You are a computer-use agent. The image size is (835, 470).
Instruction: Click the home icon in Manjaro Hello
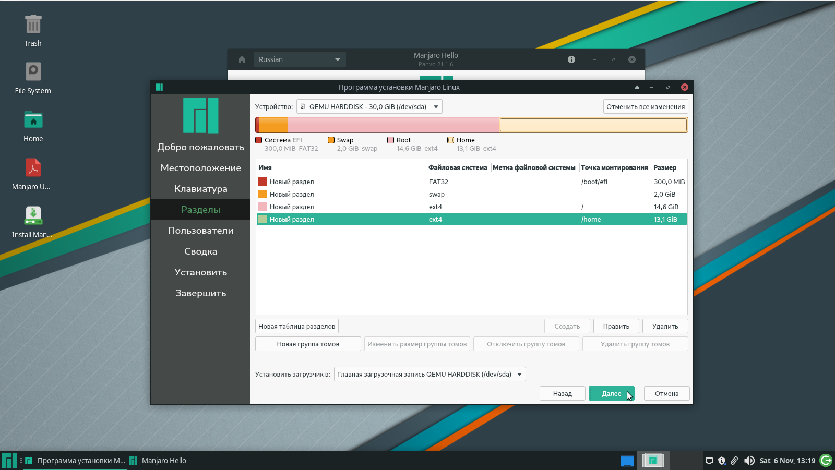(x=242, y=59)
